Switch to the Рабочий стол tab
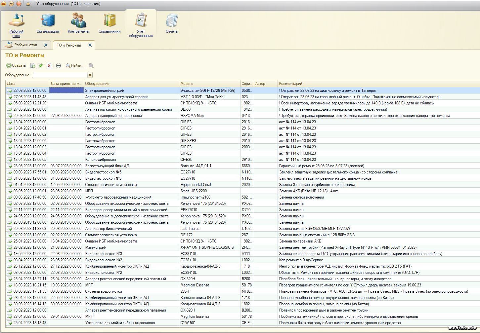 [25, 45]
